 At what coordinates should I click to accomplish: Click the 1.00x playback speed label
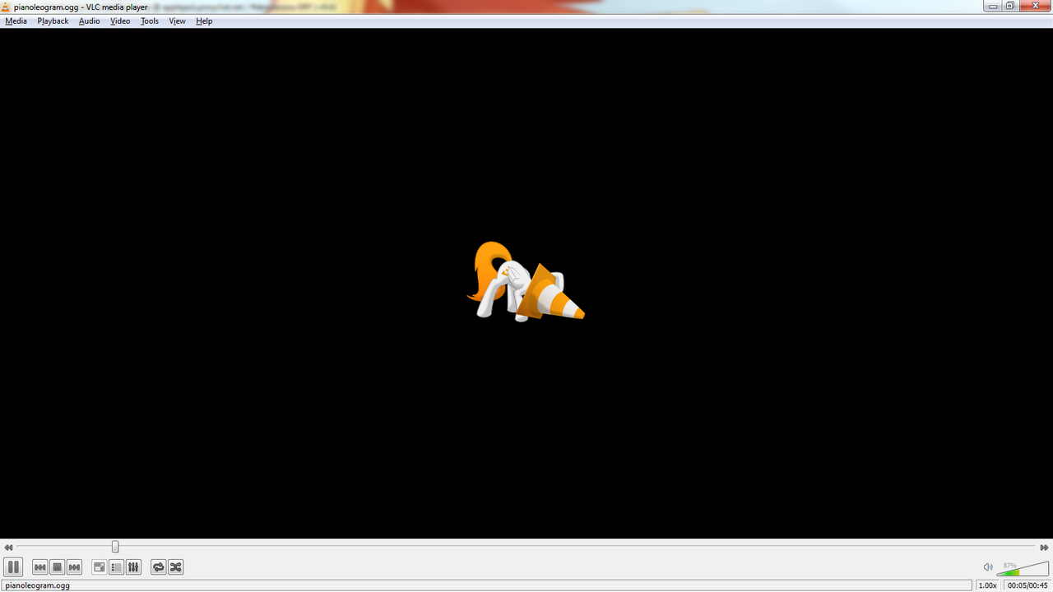pyautogui.click(x=987, y=585)
